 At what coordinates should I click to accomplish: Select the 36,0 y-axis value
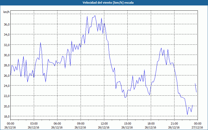[7, 24]
